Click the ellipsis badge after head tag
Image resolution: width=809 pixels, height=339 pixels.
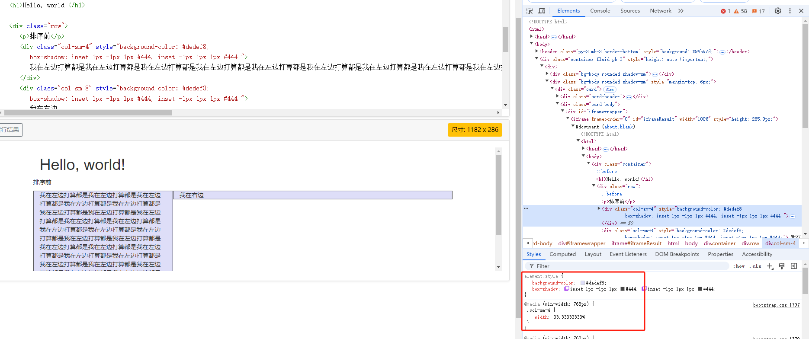pyautogui.click(x=554, y=37)
